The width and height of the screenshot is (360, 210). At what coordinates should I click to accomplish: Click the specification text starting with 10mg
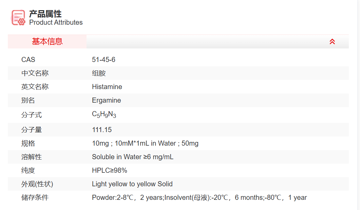pos(145,143)
